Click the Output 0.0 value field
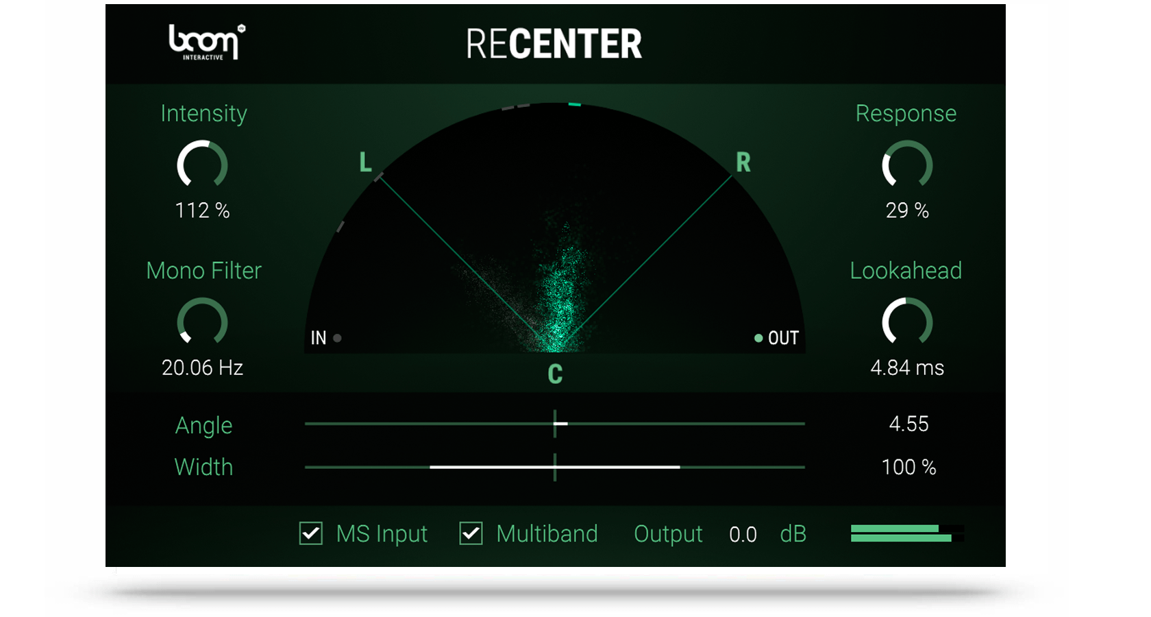The height and width of the screenshot is (617, 1151). point(743,534)
